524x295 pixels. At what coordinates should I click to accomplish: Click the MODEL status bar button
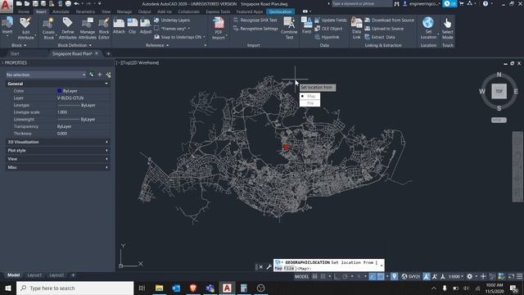(x=302, y=277)
